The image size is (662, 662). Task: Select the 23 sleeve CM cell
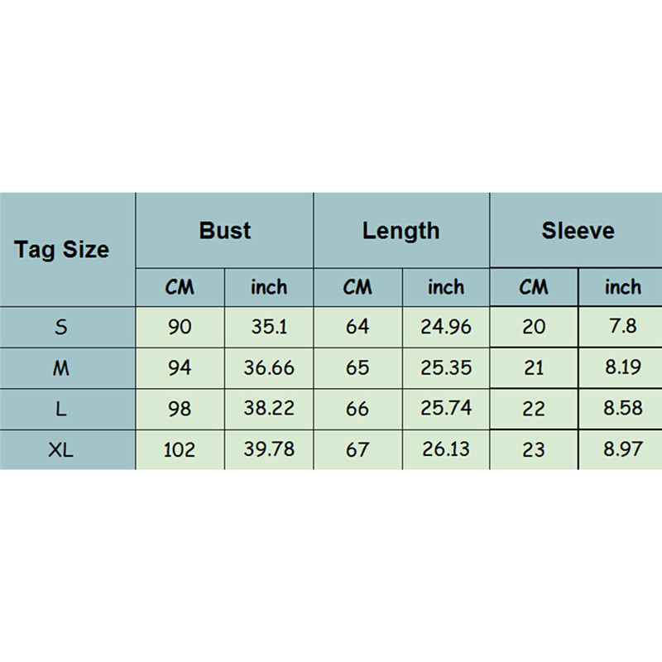click(534, 449)
